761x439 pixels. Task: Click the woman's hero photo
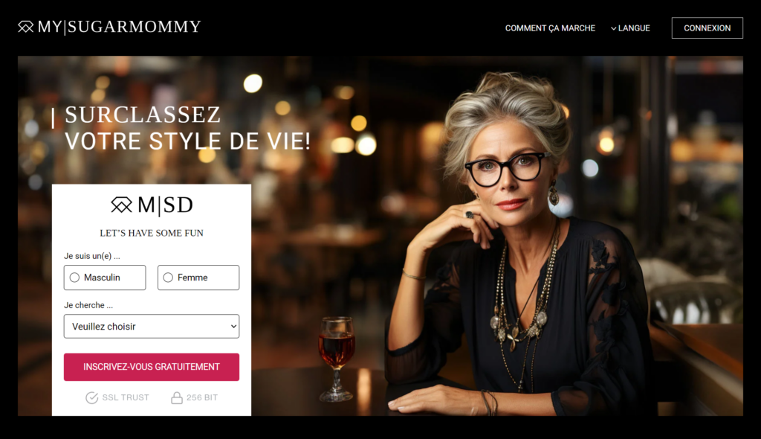519,243
